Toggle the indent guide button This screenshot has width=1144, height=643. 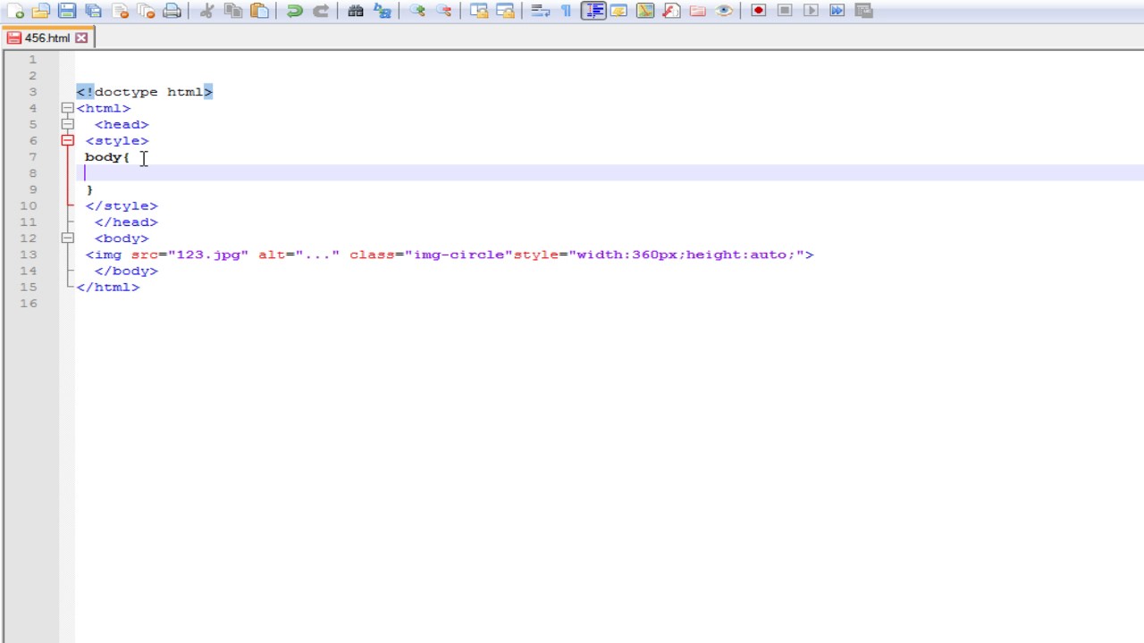[593, 11]
